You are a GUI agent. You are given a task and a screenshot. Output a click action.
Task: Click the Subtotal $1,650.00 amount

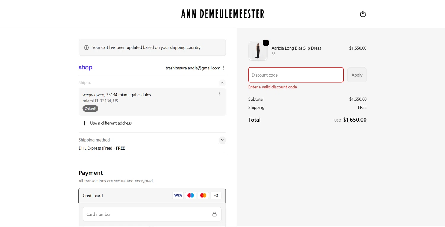(358, 99)
